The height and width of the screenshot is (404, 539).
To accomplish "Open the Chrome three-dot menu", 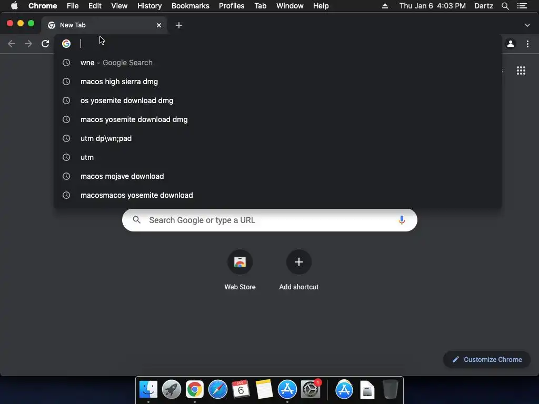I will tap(527, 44).
